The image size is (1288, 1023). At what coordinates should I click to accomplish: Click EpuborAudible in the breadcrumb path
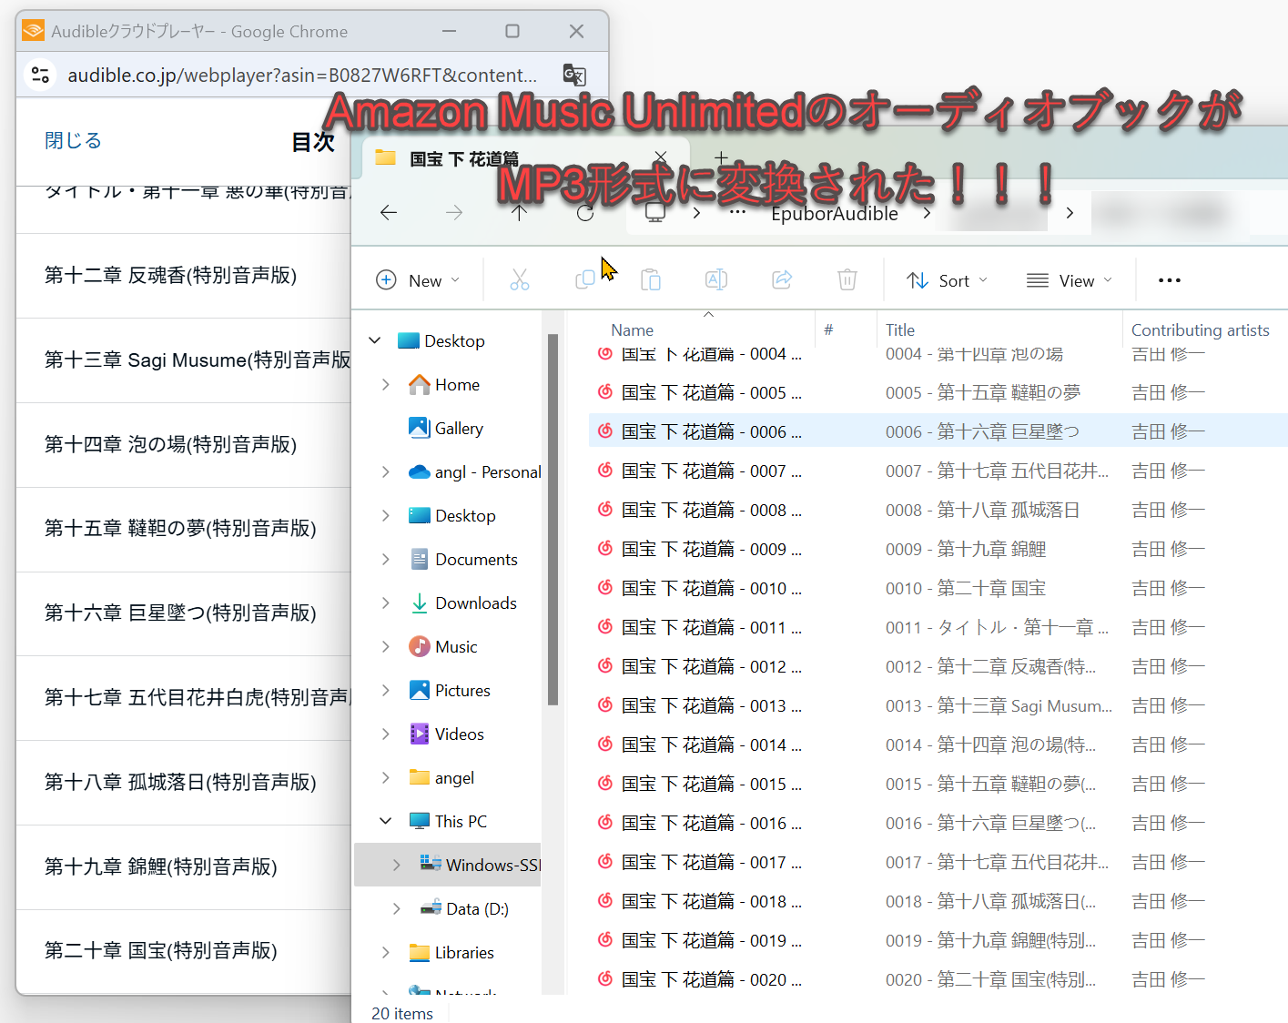click(x=835, y=214)
